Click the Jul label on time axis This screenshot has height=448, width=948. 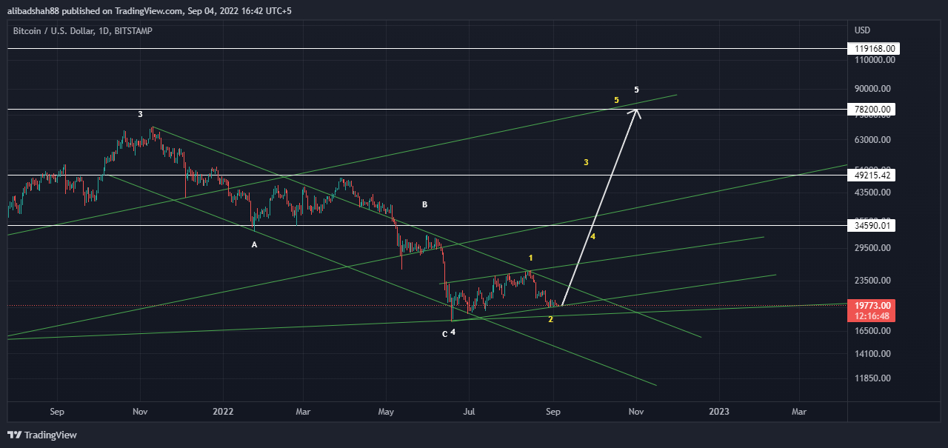pos(470,410)
